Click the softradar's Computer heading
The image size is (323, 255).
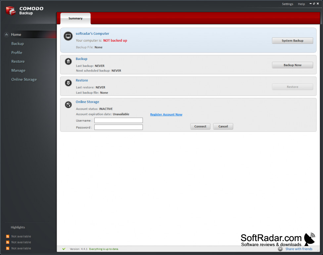(92, 33)
